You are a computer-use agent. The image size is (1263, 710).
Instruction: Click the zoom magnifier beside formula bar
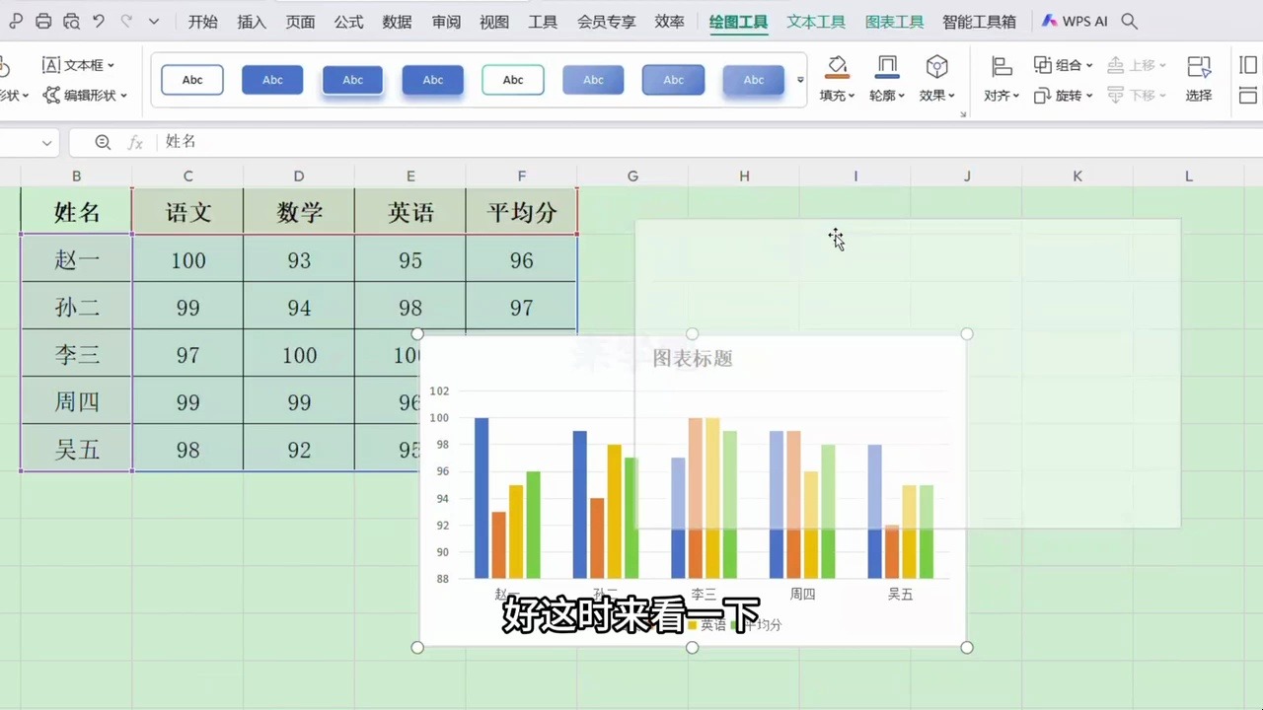(103, 142)
